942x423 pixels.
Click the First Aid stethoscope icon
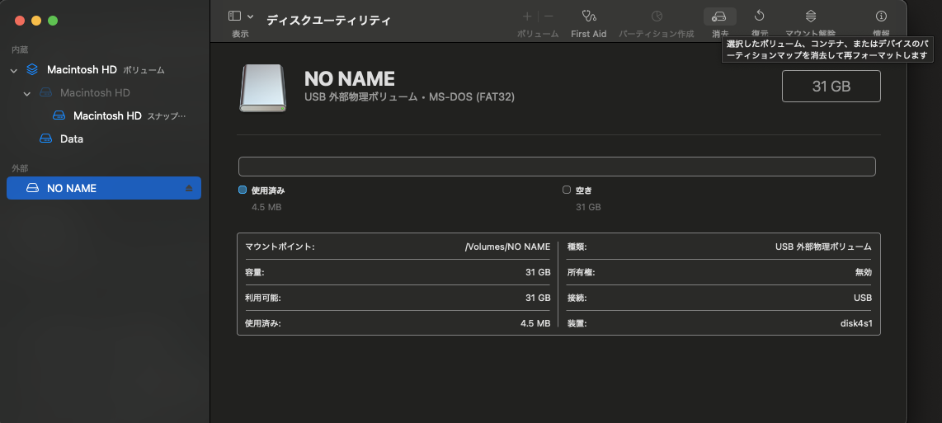(x=589, y=16)
